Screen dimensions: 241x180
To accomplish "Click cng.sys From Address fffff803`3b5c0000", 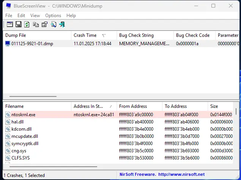I will click(x=136, y=151).
